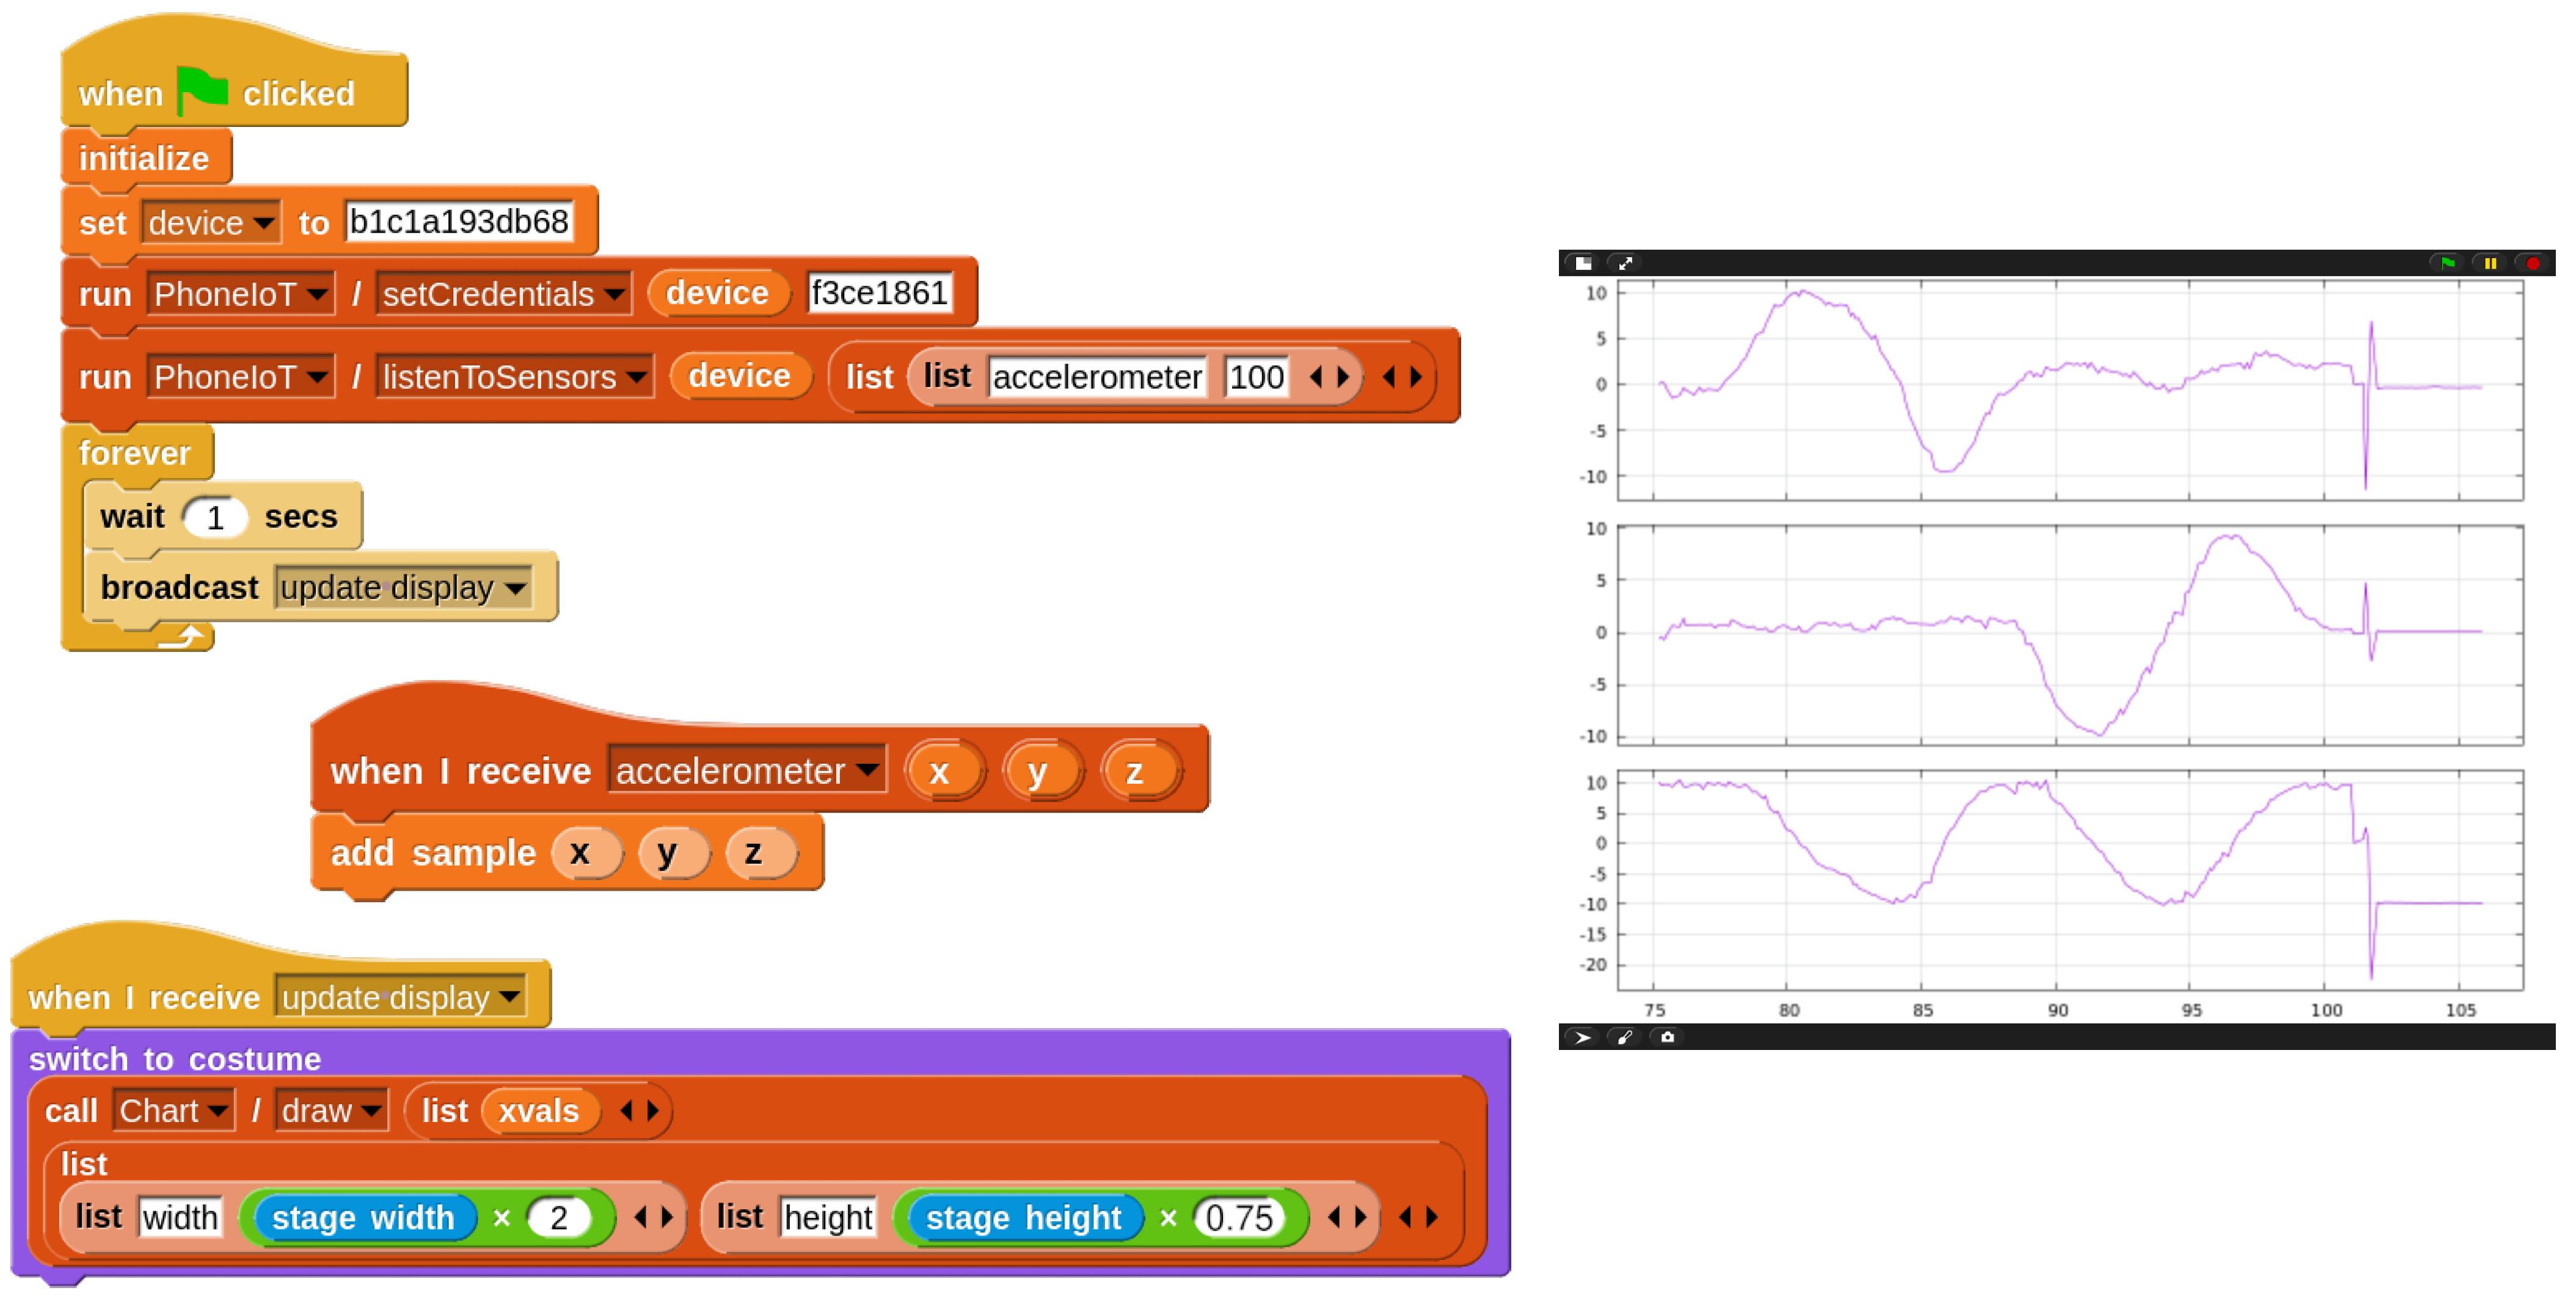Click the device ID input b1c1a193db68

pos(459,221)
